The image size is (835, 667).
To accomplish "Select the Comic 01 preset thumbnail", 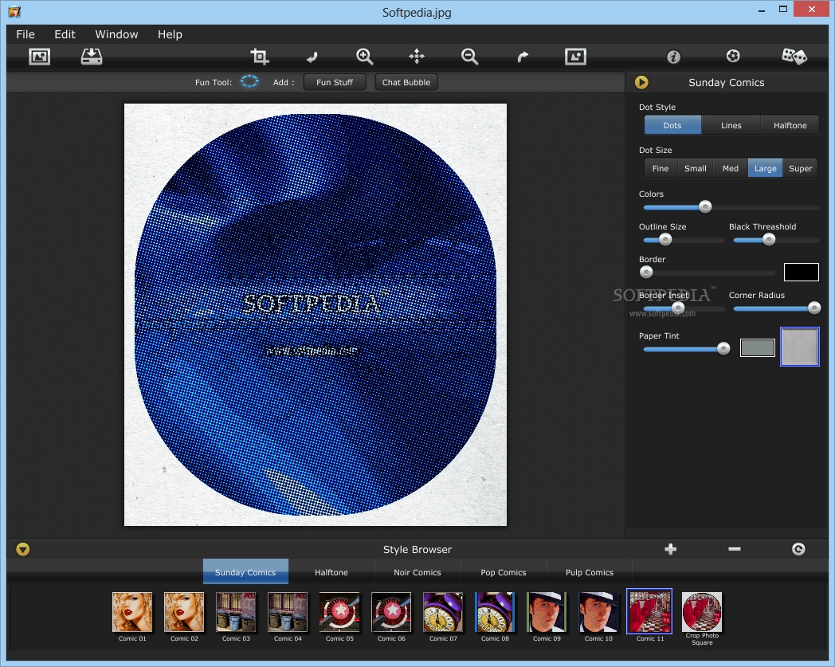I will coord(132,612).
